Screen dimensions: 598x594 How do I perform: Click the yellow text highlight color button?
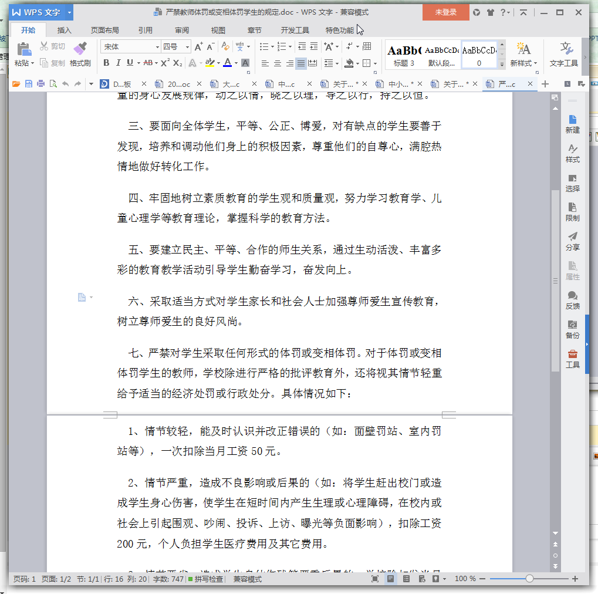210,63
